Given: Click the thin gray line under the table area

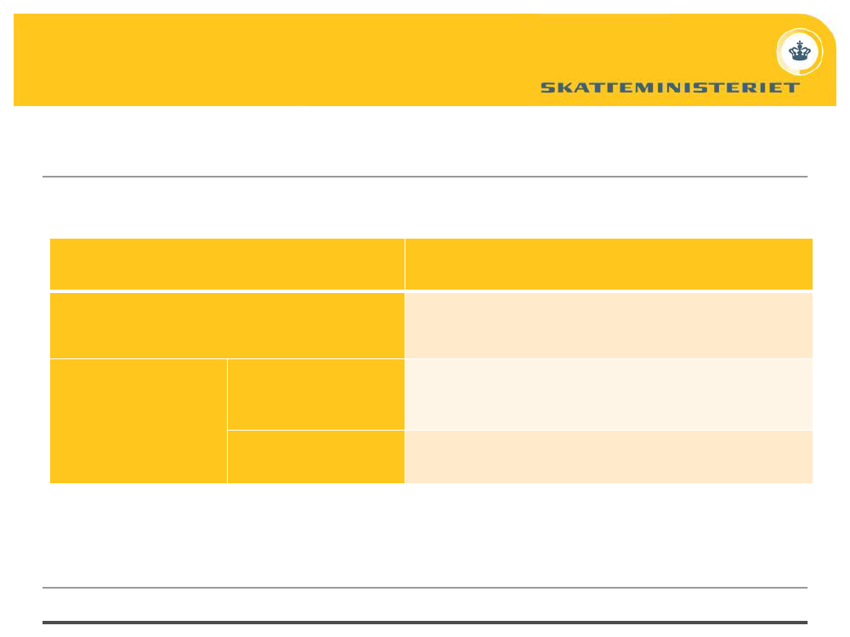Looking at the screenshot, I should point(425,588).
